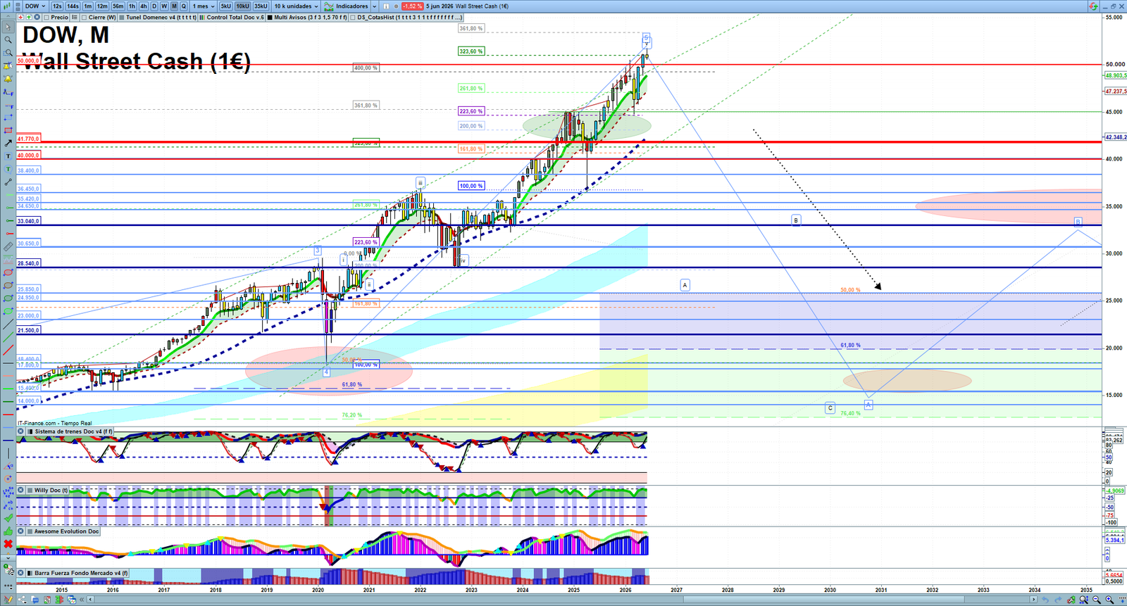
Task: Select the red ellipse drawing tool
Action: tap(8, 272)
